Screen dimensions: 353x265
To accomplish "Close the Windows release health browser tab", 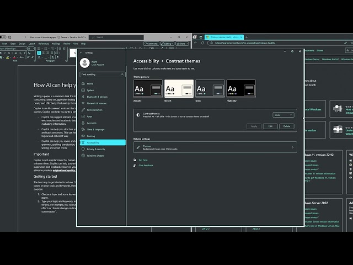I will pos(241,37).
